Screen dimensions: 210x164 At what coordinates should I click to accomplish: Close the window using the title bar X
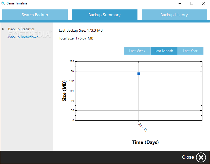tap(203, 3)
